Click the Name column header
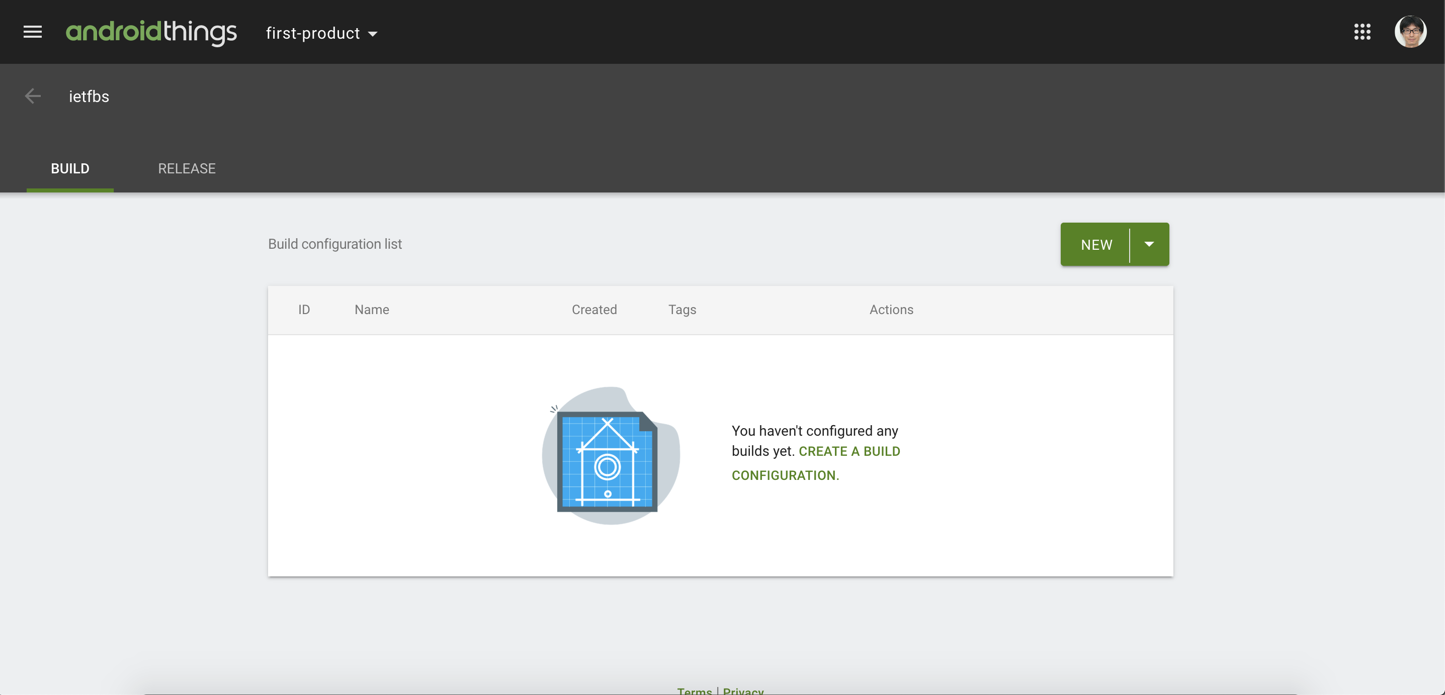Screen dimensions: 1445x695 [x=371, y=310]
